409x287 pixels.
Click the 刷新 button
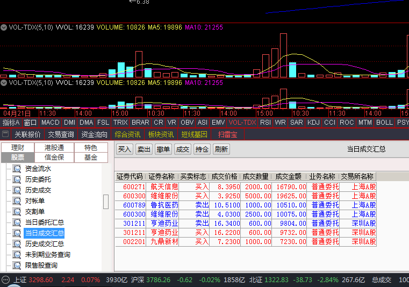tap(221, 149)
